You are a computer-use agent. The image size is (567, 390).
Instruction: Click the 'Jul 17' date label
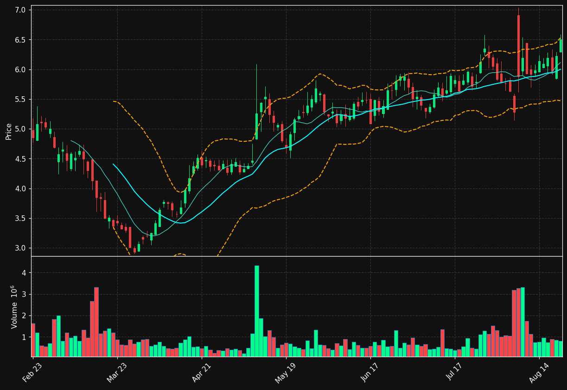(x=454, y=373)
